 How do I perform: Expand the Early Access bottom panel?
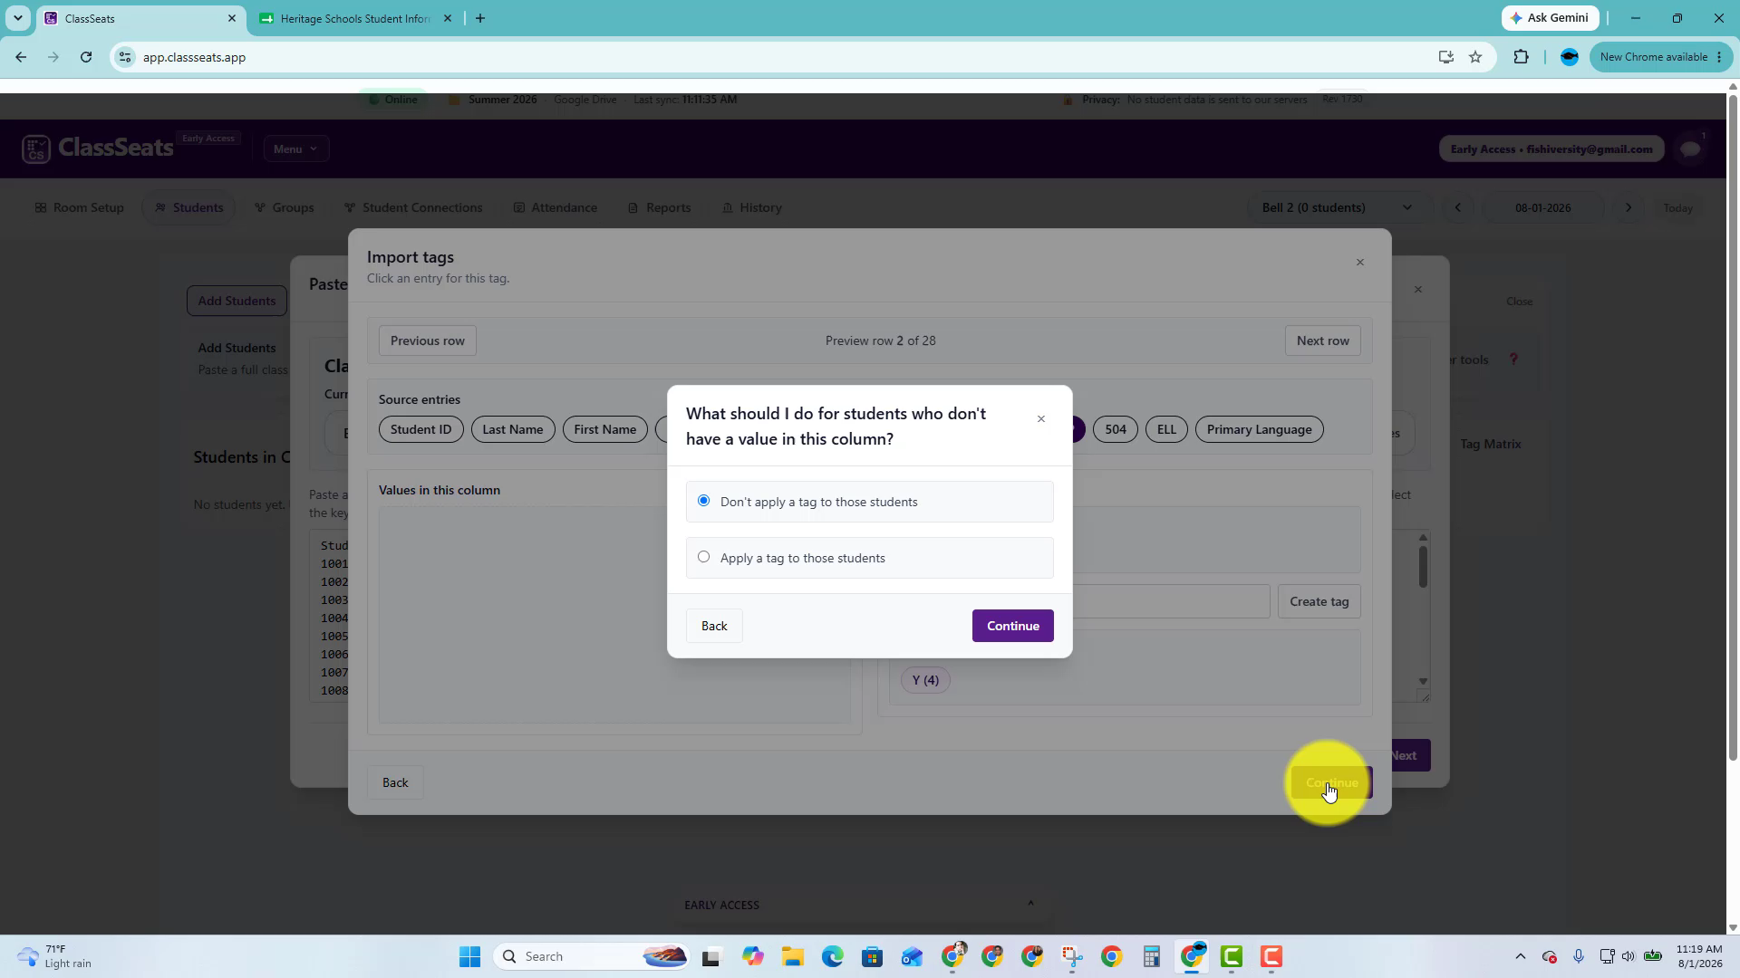tap(1030, 904)
